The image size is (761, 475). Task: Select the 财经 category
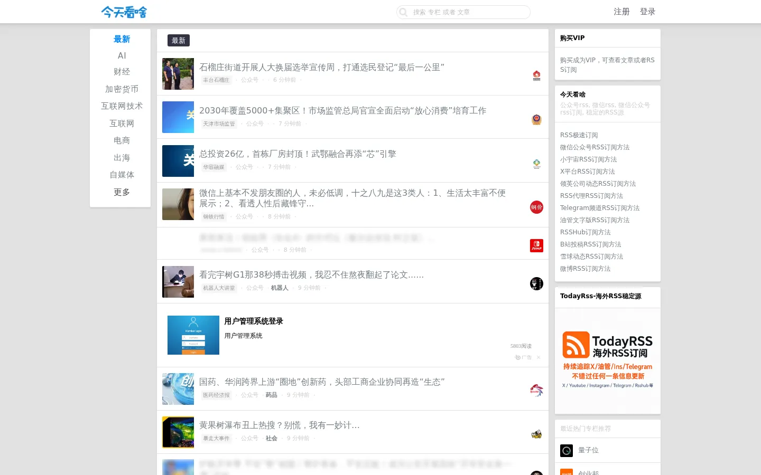click(x=122, y=72)
